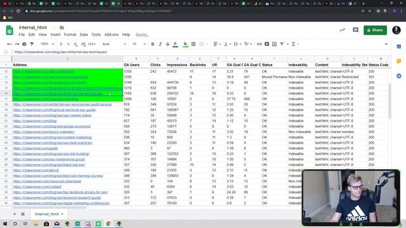Open the all sheets list icon

pyautogui.click(x=23, y=214)
